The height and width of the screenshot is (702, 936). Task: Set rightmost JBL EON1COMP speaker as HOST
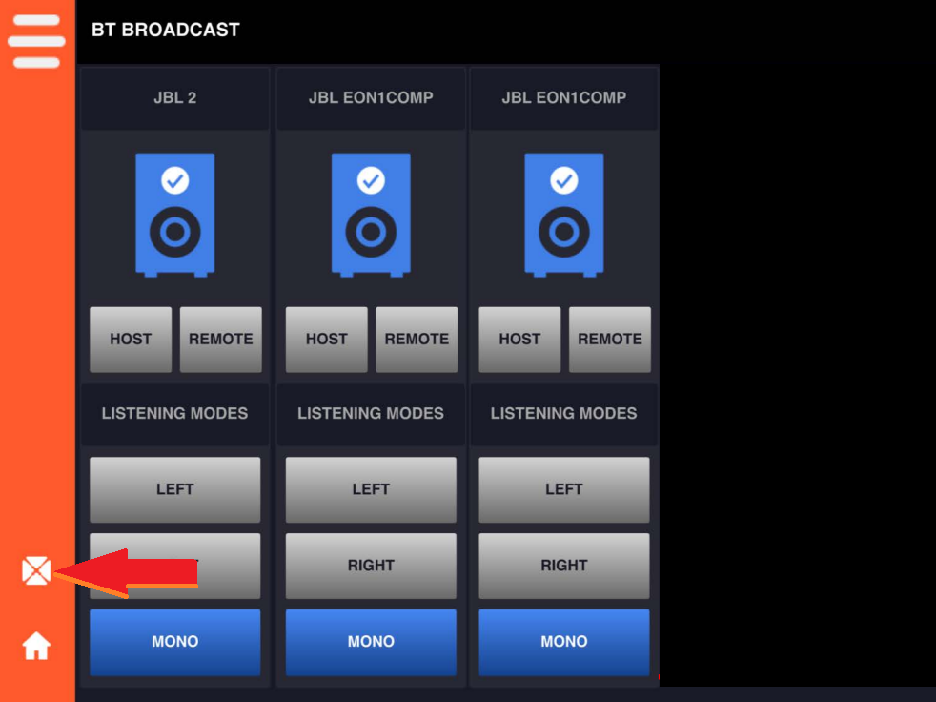(x=519, y=340)
